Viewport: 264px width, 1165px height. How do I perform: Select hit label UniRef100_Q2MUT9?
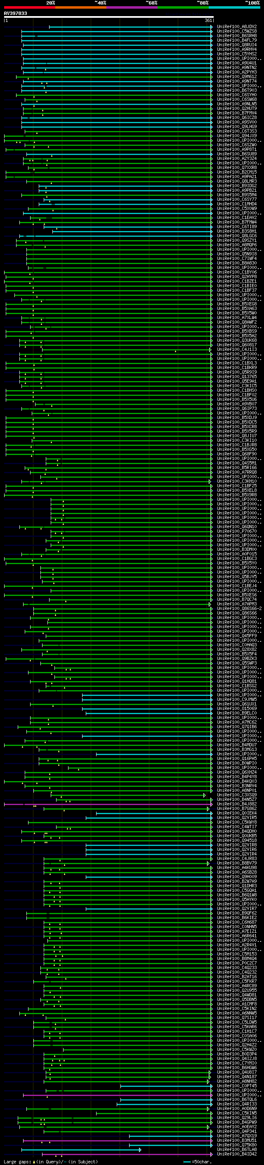(x=237, y=109)
